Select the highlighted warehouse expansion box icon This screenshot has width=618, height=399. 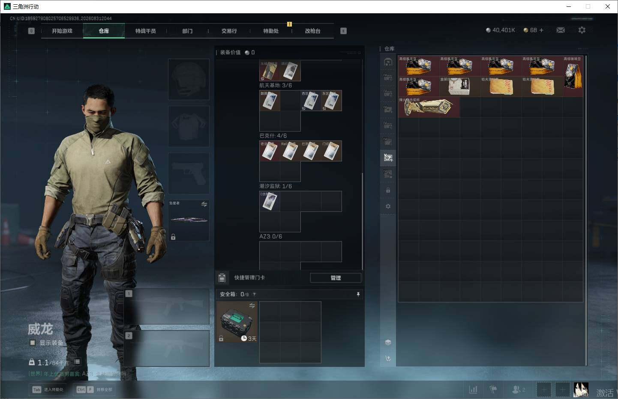pyautogui.click(x=388, y=158)
